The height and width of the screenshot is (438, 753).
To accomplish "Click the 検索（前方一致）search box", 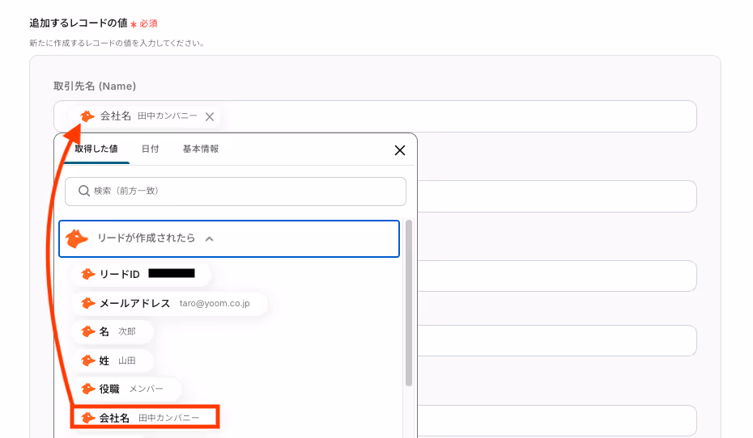I will pyautogui.click(x=236, y=192).
